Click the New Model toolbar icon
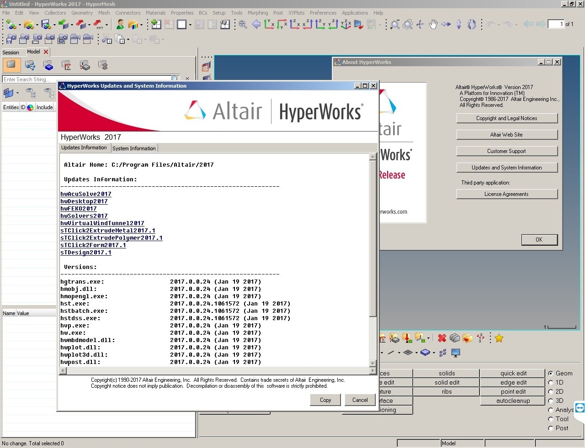Screen dimensions: 585x448 pyautogui.click(x=11, y=24)
